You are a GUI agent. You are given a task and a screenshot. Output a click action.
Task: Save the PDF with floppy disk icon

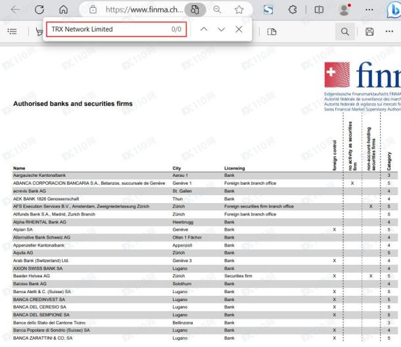tap(369, 32)
